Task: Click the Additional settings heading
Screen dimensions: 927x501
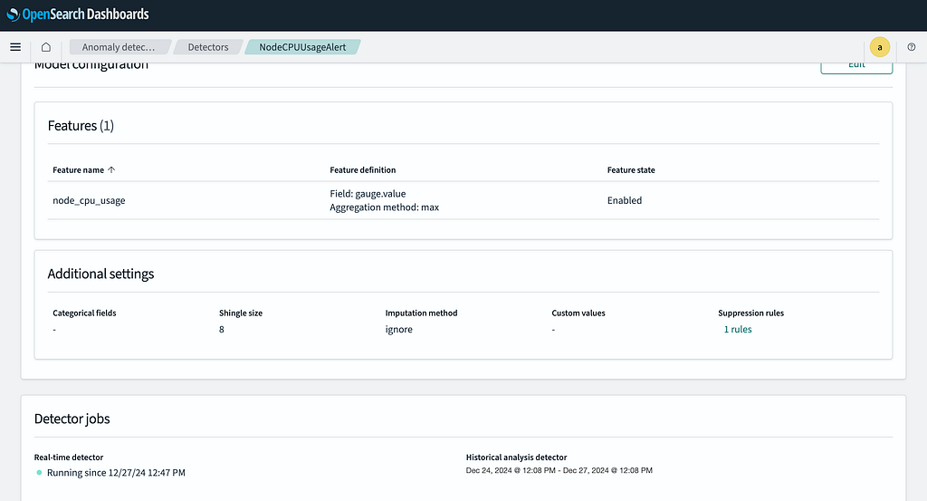Action: coord(100,274)
